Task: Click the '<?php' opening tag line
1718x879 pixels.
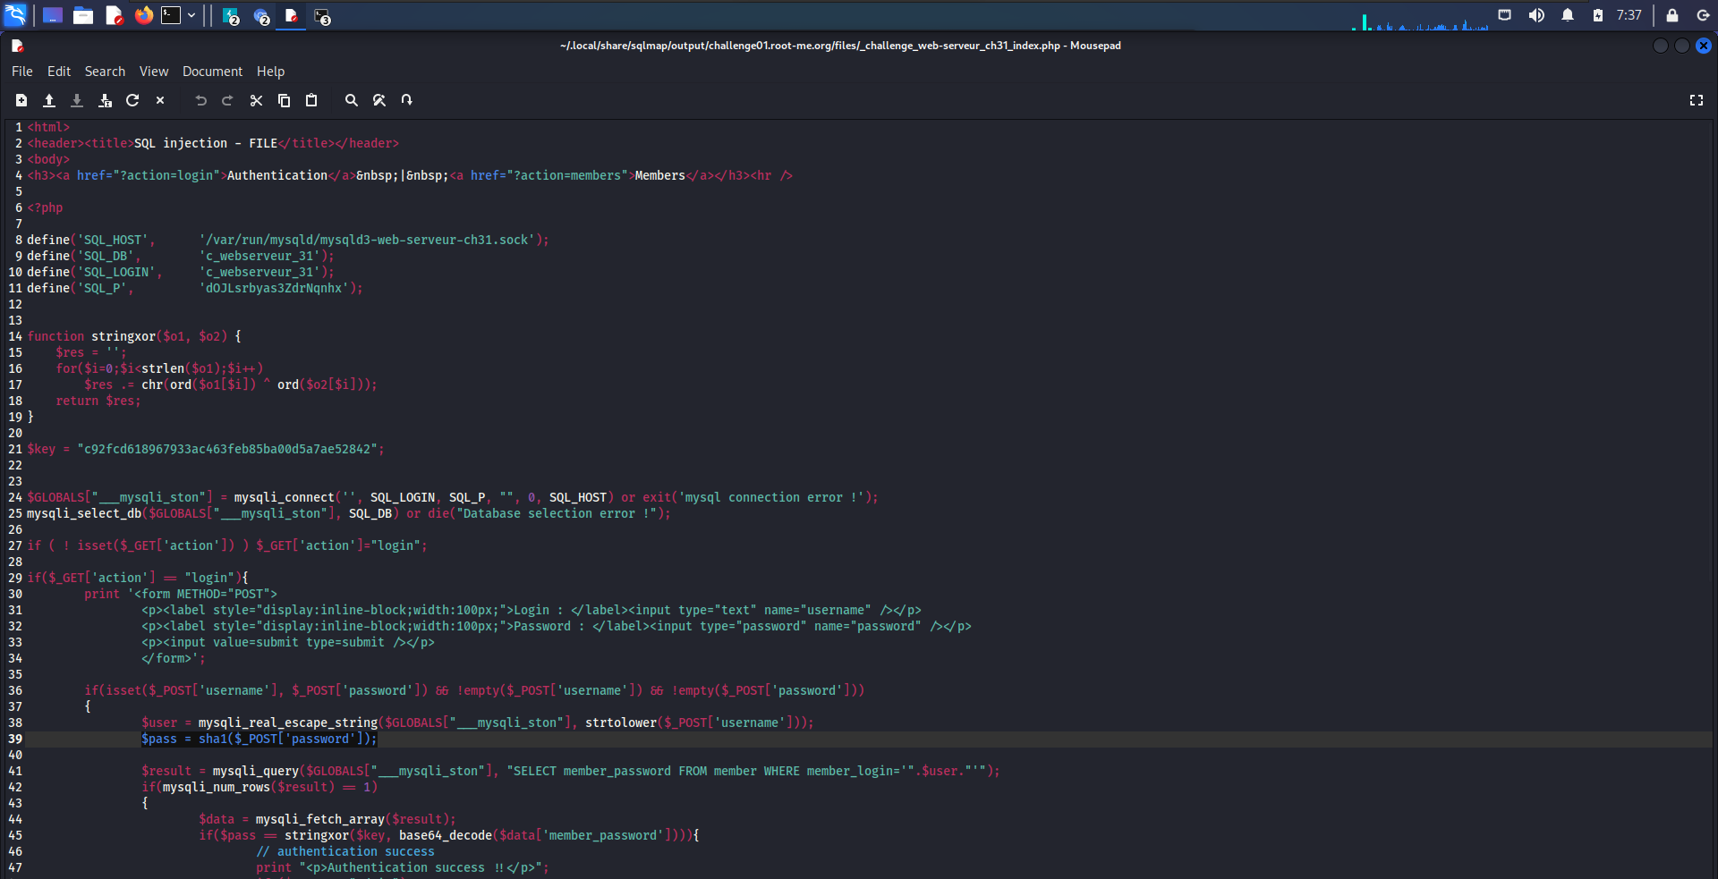Action: 45,207
